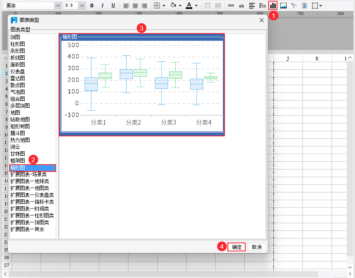Close the 图表类型 dialog
Viewport: 355px width, 278px height.
coord(262,20)
